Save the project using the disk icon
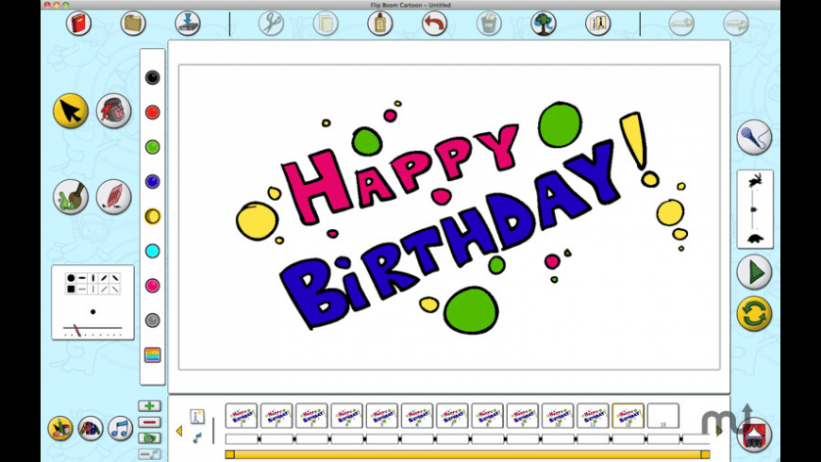Screen dimensions: 821x462 point(188,24)
